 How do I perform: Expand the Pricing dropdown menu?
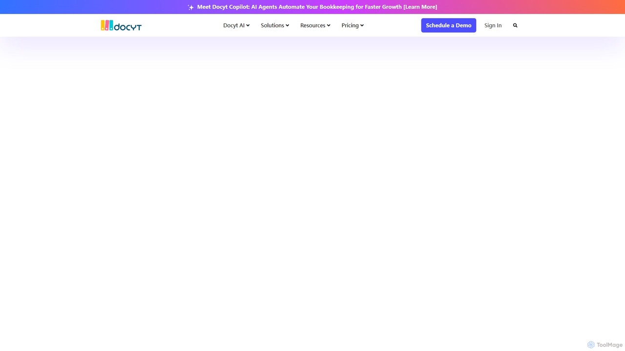click(353, 25)
